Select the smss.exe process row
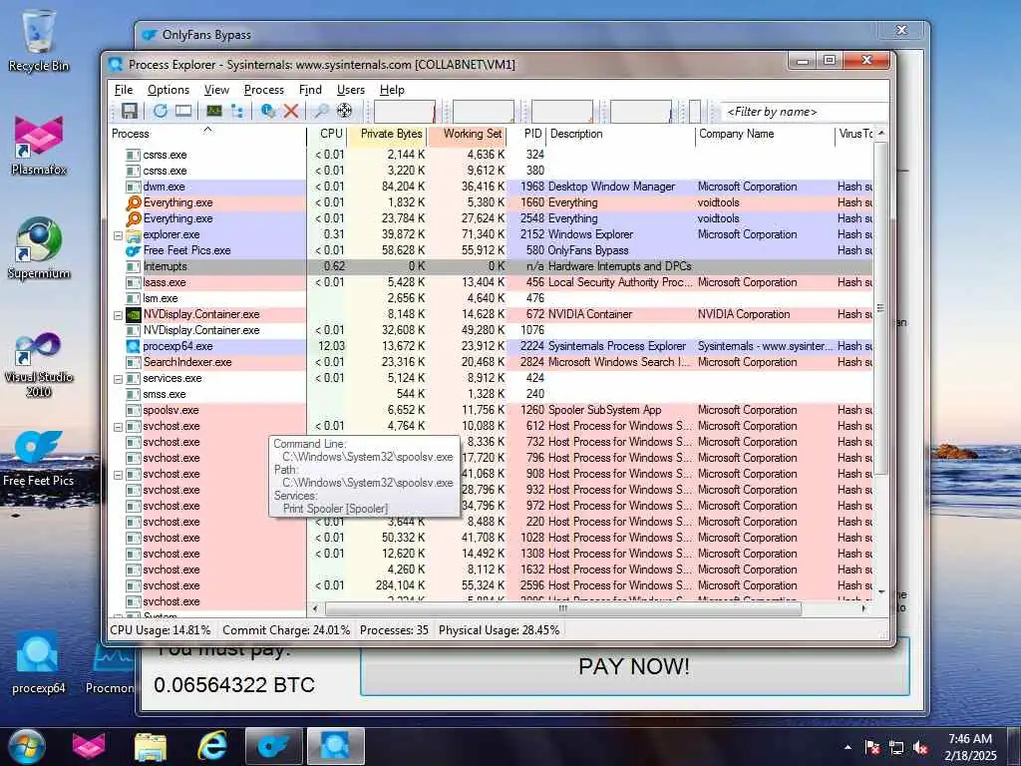The height and width of the screenshot is (766, 1021). (492, 394)
